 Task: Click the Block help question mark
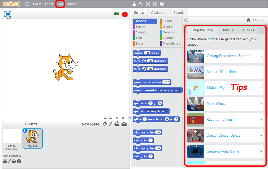pyautogui.click(x=162, y=4)
